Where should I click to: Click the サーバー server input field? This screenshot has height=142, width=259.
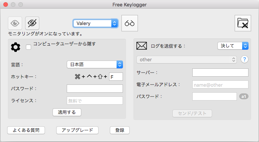point(220,72)
